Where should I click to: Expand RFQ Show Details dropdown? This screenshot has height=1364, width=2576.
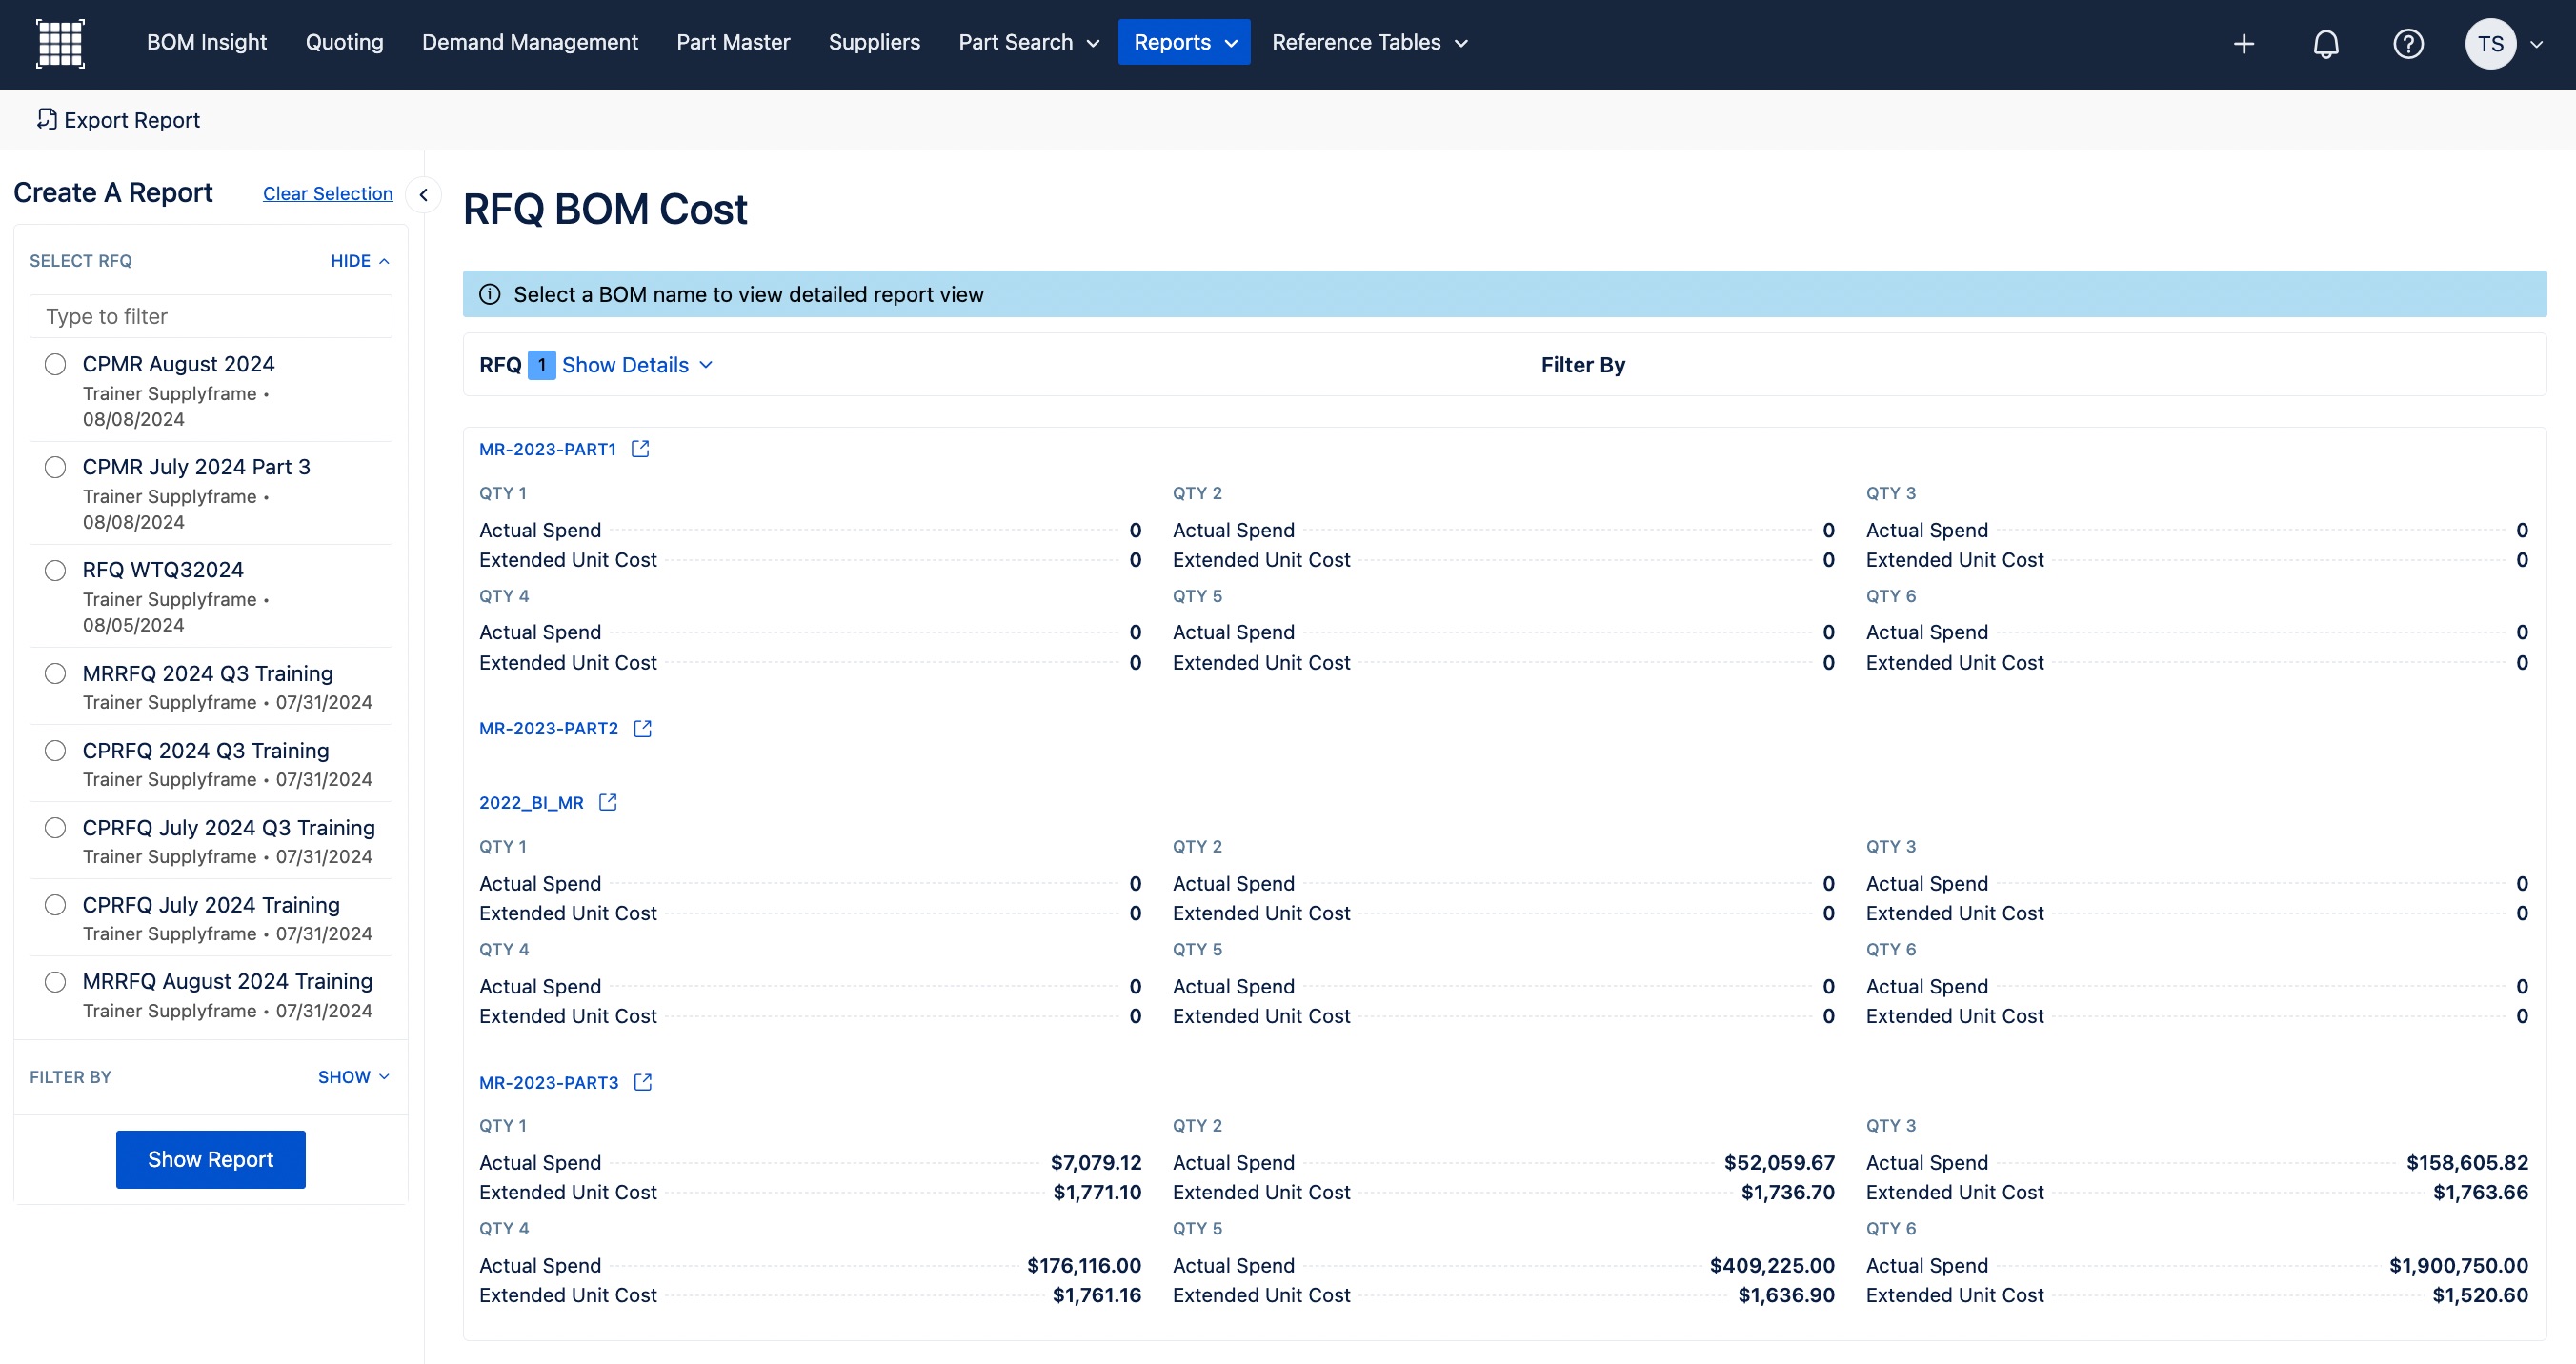pyautogui.click(x=637, y=365)
